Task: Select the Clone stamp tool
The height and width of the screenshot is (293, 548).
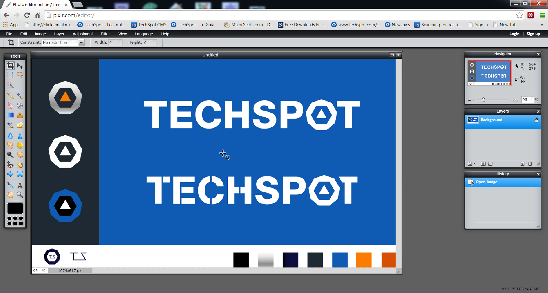Action: [20, 115]
